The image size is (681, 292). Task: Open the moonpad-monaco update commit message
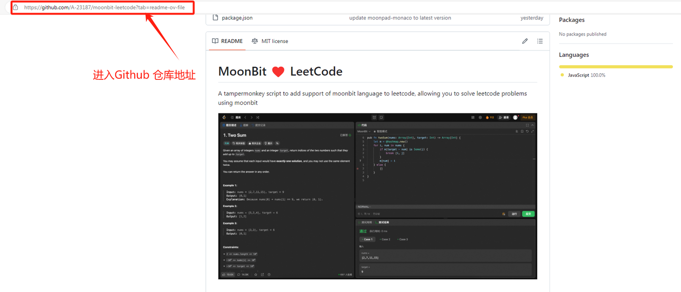(400, 17)
